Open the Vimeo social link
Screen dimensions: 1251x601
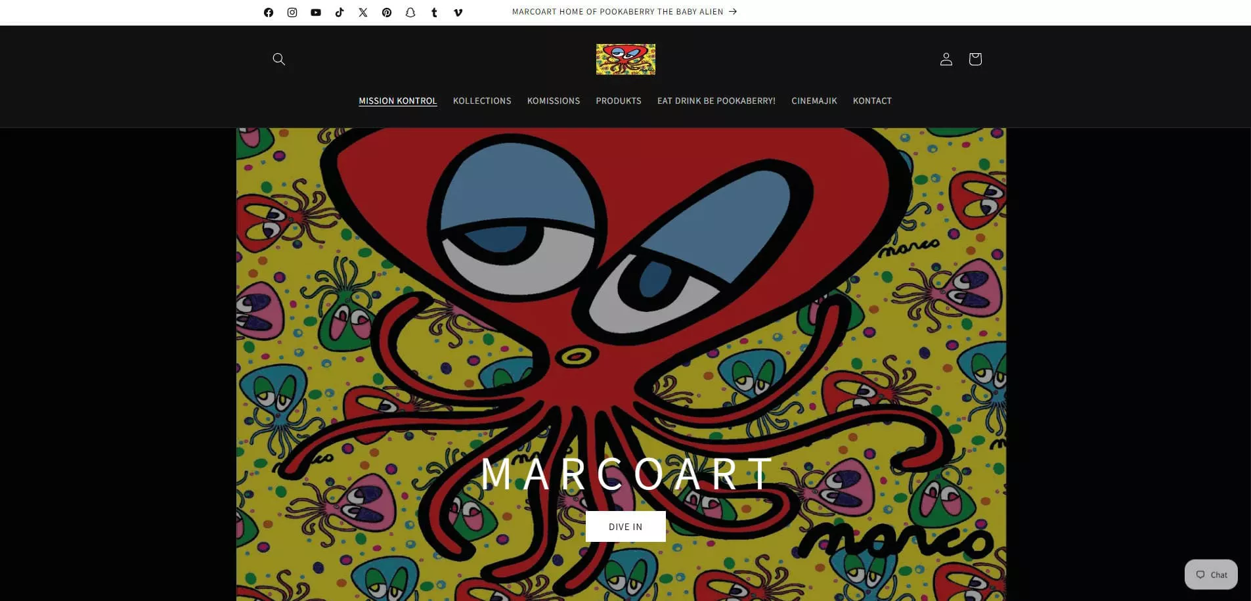point(458,12)
